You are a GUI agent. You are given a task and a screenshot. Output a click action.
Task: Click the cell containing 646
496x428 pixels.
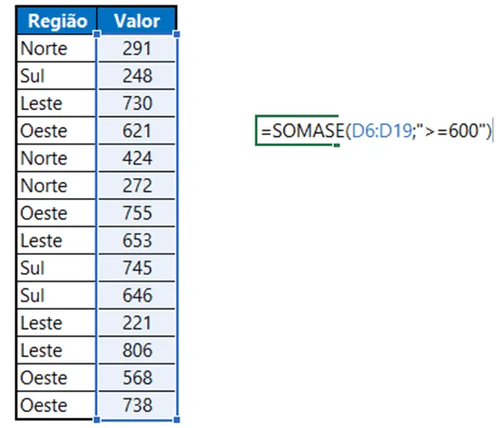[137, 295]
